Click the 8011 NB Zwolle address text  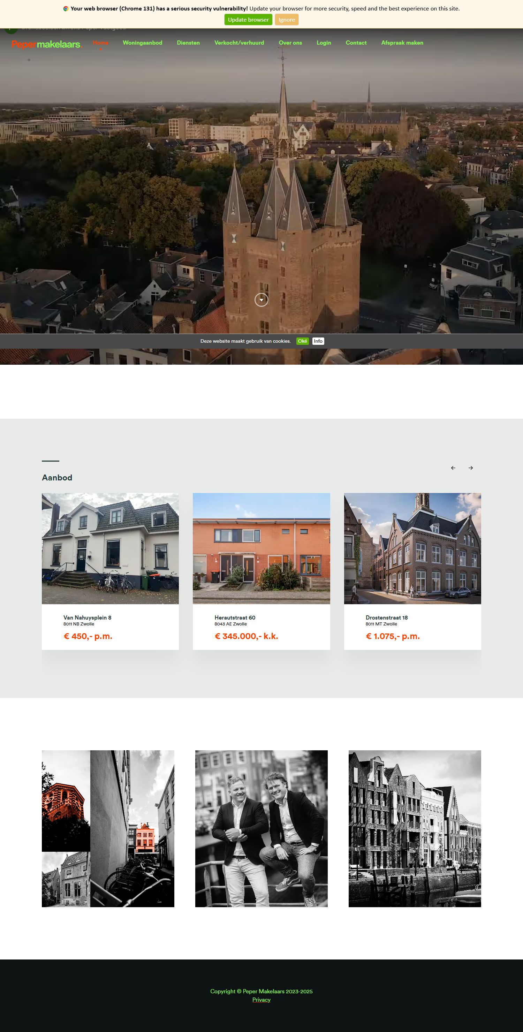pyautogui.click(x=79, y=624)
